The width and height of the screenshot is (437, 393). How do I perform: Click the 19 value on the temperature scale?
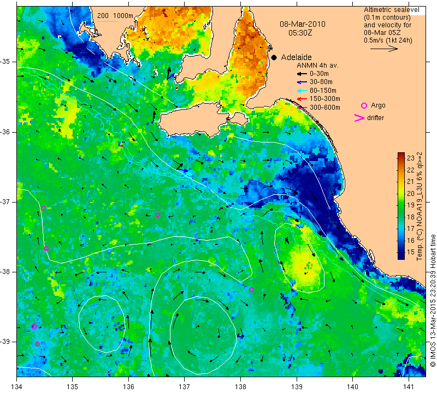pos(411,205)
